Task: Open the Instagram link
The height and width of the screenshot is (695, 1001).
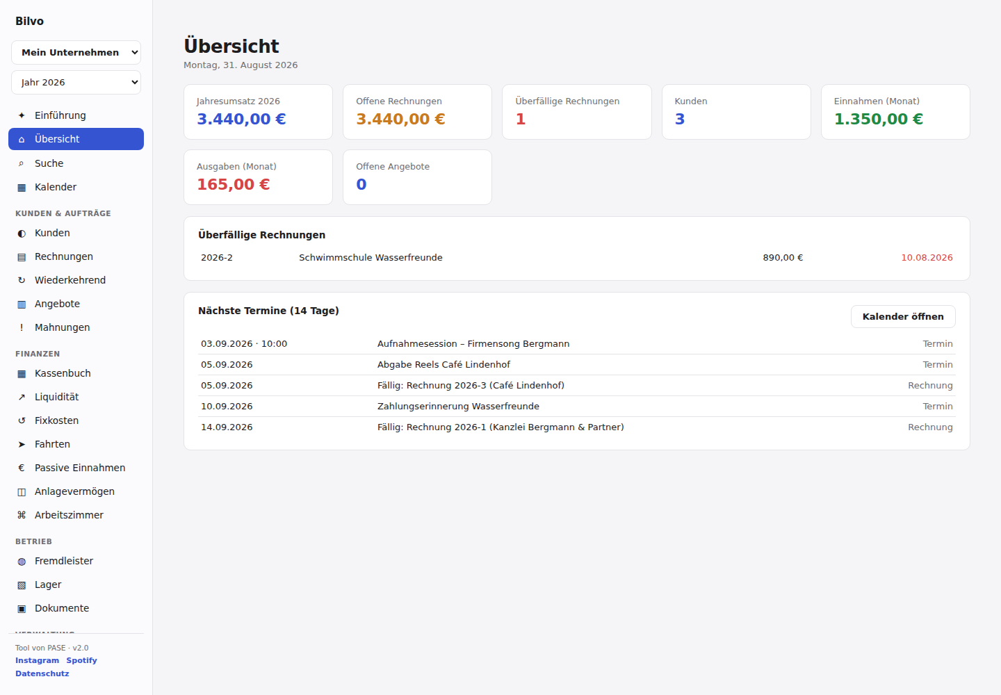Action: (x=38, y=660)
